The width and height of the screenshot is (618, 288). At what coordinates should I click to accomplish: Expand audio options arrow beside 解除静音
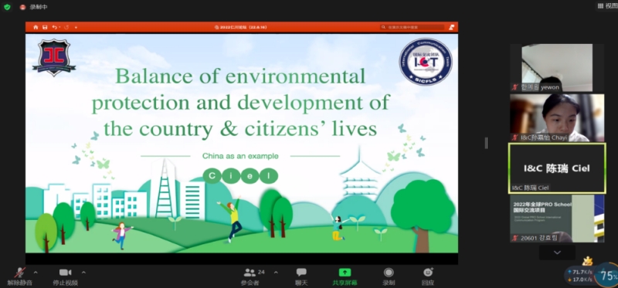pos(36,273)
